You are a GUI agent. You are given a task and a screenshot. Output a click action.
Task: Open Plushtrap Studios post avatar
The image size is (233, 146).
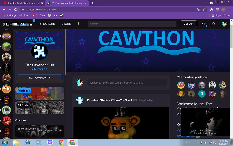click(x=80, y=100)
